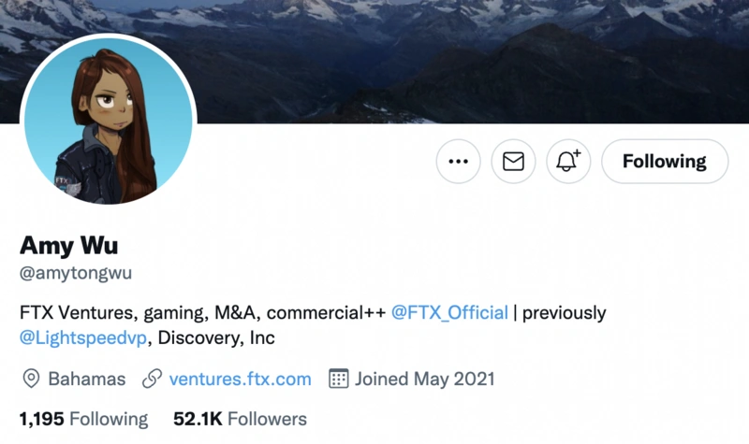Click the Bahamas location text
Image resolution: width=749 pixels, height=444 pixels.
coord(86,379)
